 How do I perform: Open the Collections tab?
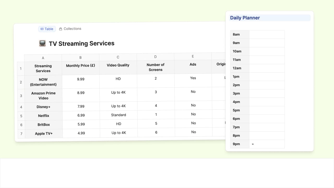pos(70,29)
